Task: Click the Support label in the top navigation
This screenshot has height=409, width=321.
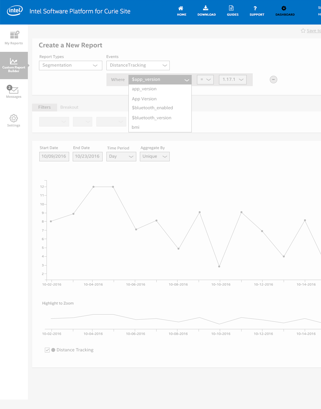Action: click(257, 14)
